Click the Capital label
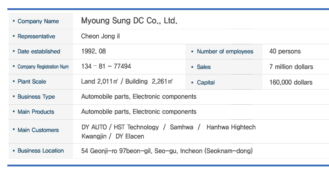The height and width of the screenshot is (171, 329). (x=206, y=83)
